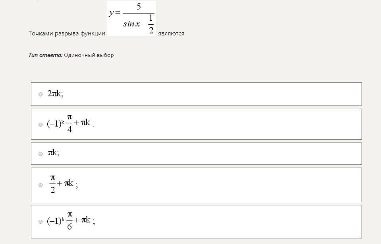Pick the π/2 + πk radio button
Viewport: 381px width, 244px height.
pos(41,185)
